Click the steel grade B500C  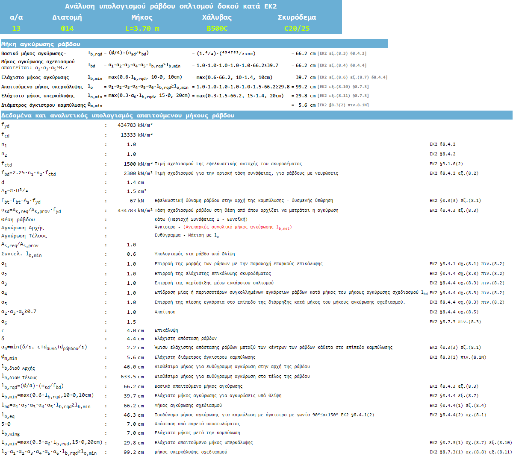217,29
